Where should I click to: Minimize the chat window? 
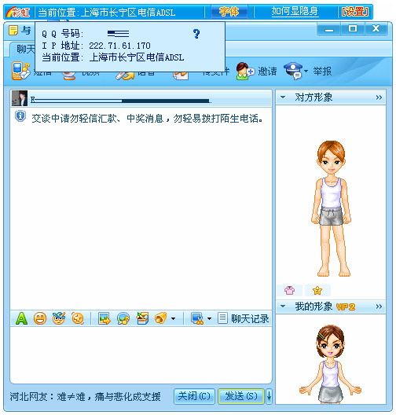click(329, 29)
